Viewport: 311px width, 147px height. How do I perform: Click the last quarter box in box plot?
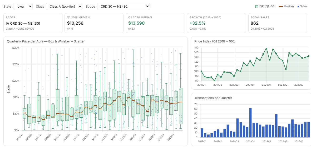coord(180,106)
